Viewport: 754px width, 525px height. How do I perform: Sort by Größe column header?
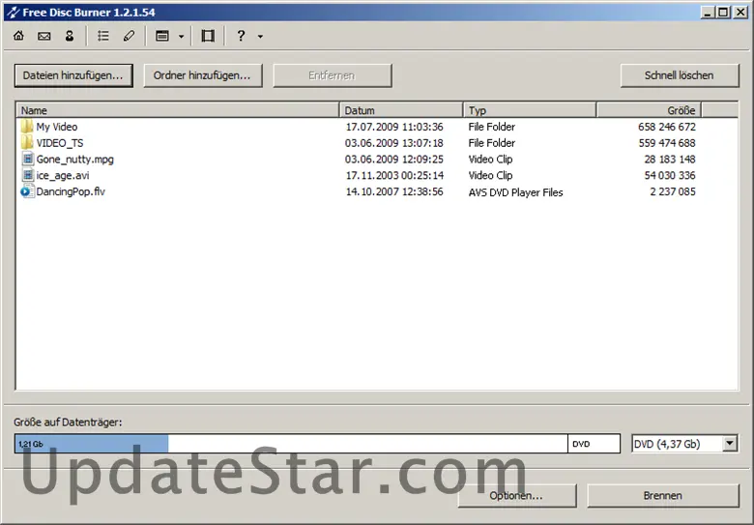point(650,110)
